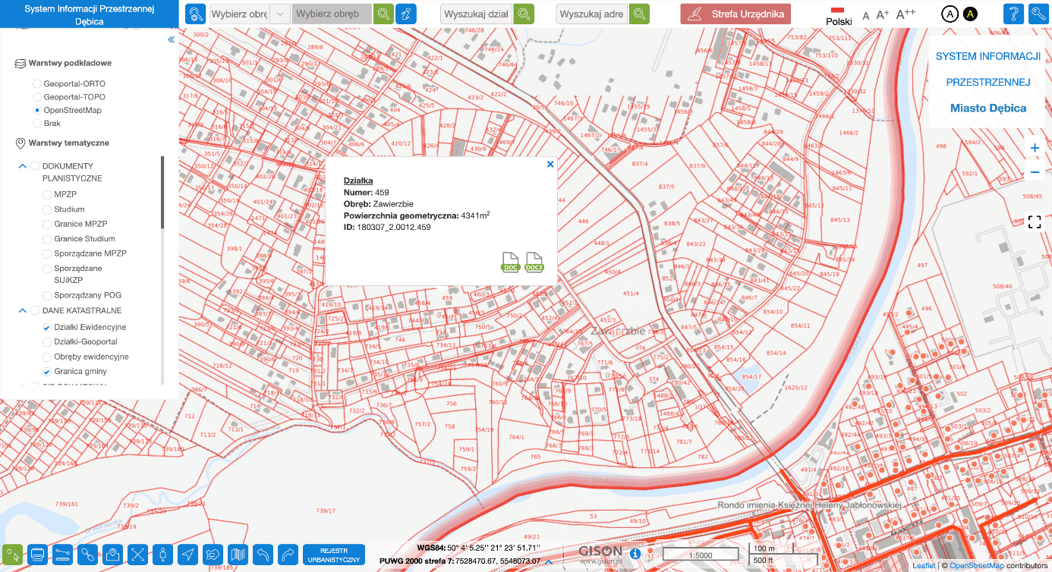1052x572 pixels.
Task: Uncheck the Granica gminy layer
Action: tap(47, 372)
